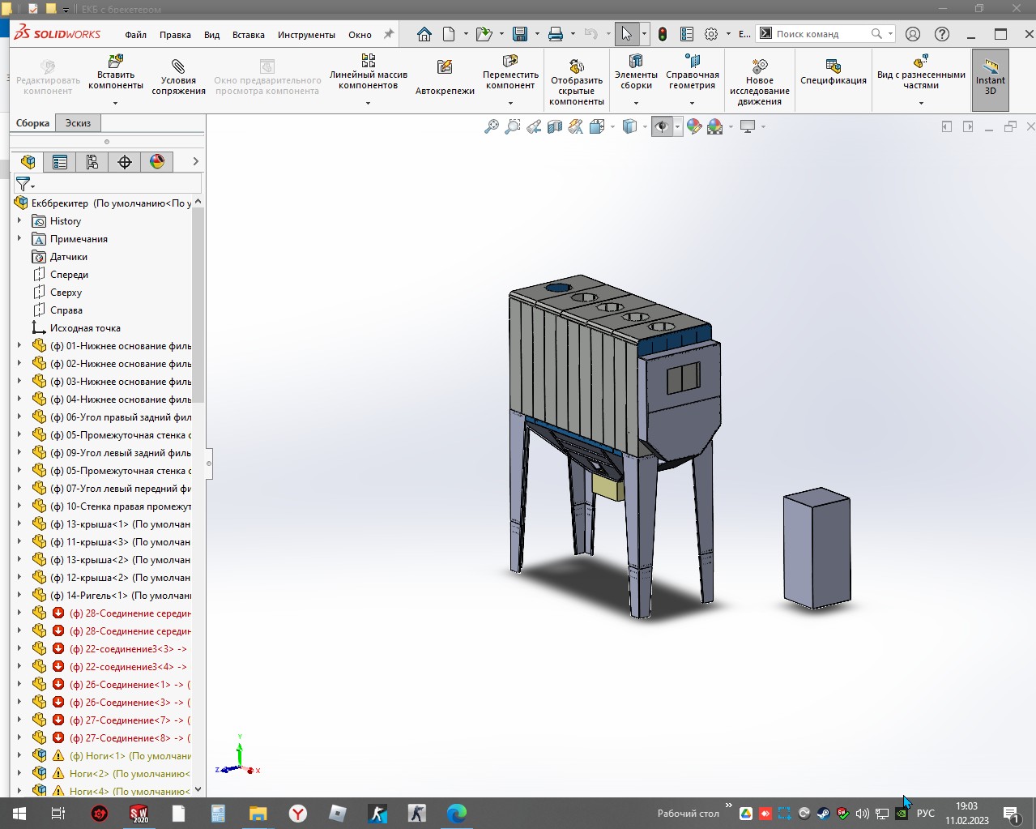Select the Спереди plane in the tree
The width and height of the screenshot is (1036, 829).
(x=69, y=275)
